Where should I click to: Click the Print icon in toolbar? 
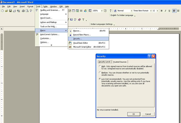click(x=23, y=11)
